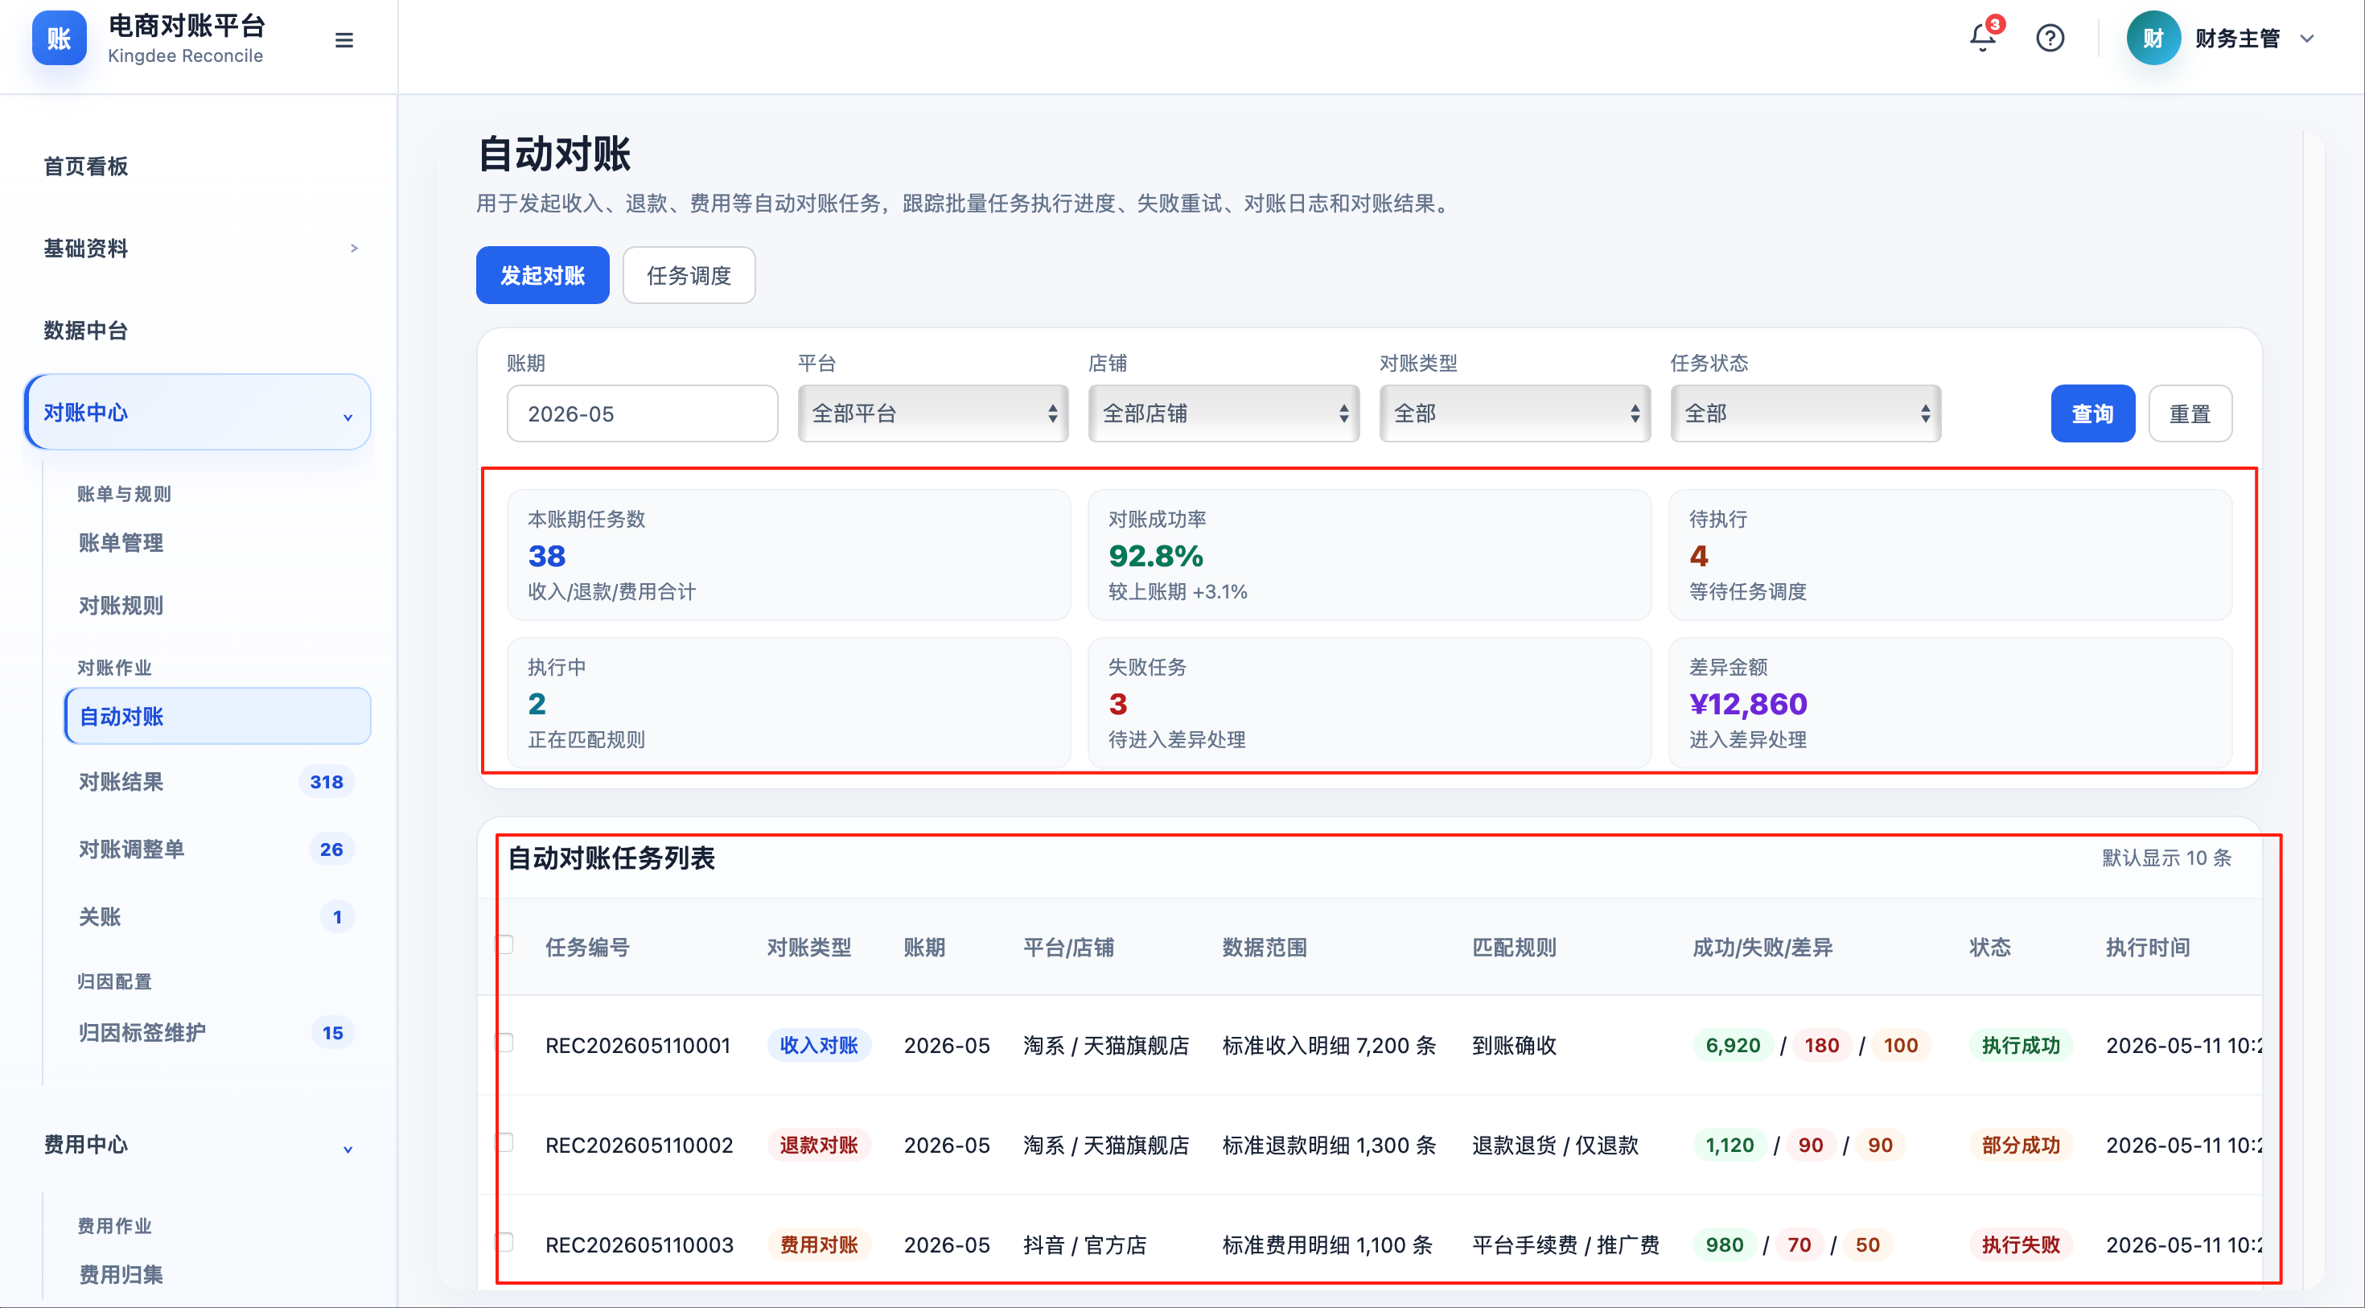Click task number REC202605110002

coord(639,1145)
